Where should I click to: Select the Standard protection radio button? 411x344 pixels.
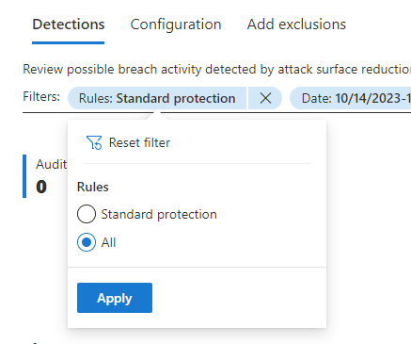(87, 214)
